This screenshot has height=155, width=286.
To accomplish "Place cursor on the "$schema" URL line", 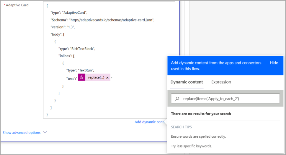I will point(102,20).
